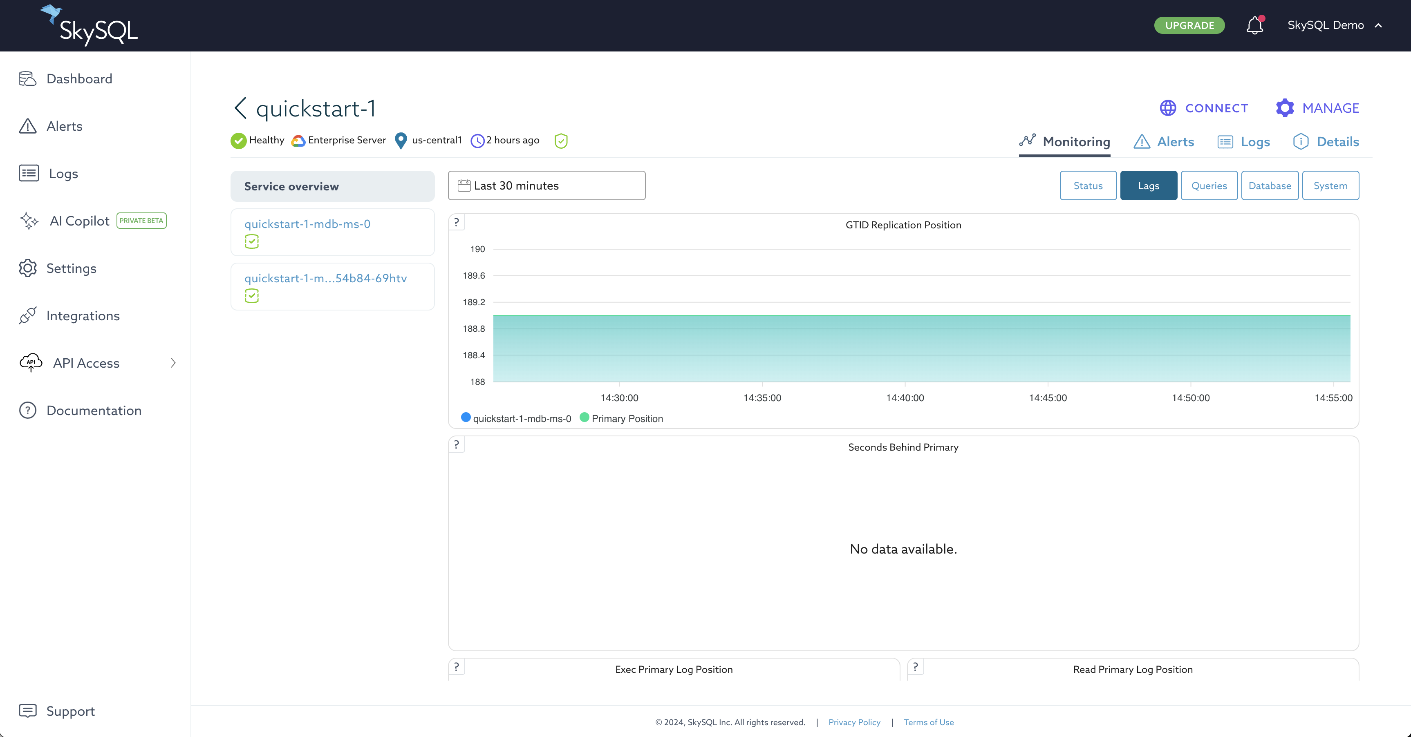Click the MANAGE gear icon
This screenshot has width=1411, height=737.
coord(1285,108)
